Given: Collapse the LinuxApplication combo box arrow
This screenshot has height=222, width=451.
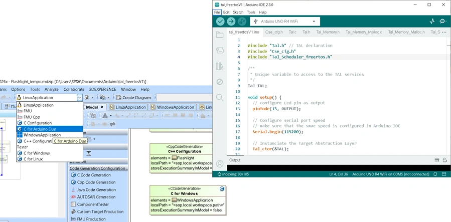Looking at the screenshot, I should click(x=79, y=97).
